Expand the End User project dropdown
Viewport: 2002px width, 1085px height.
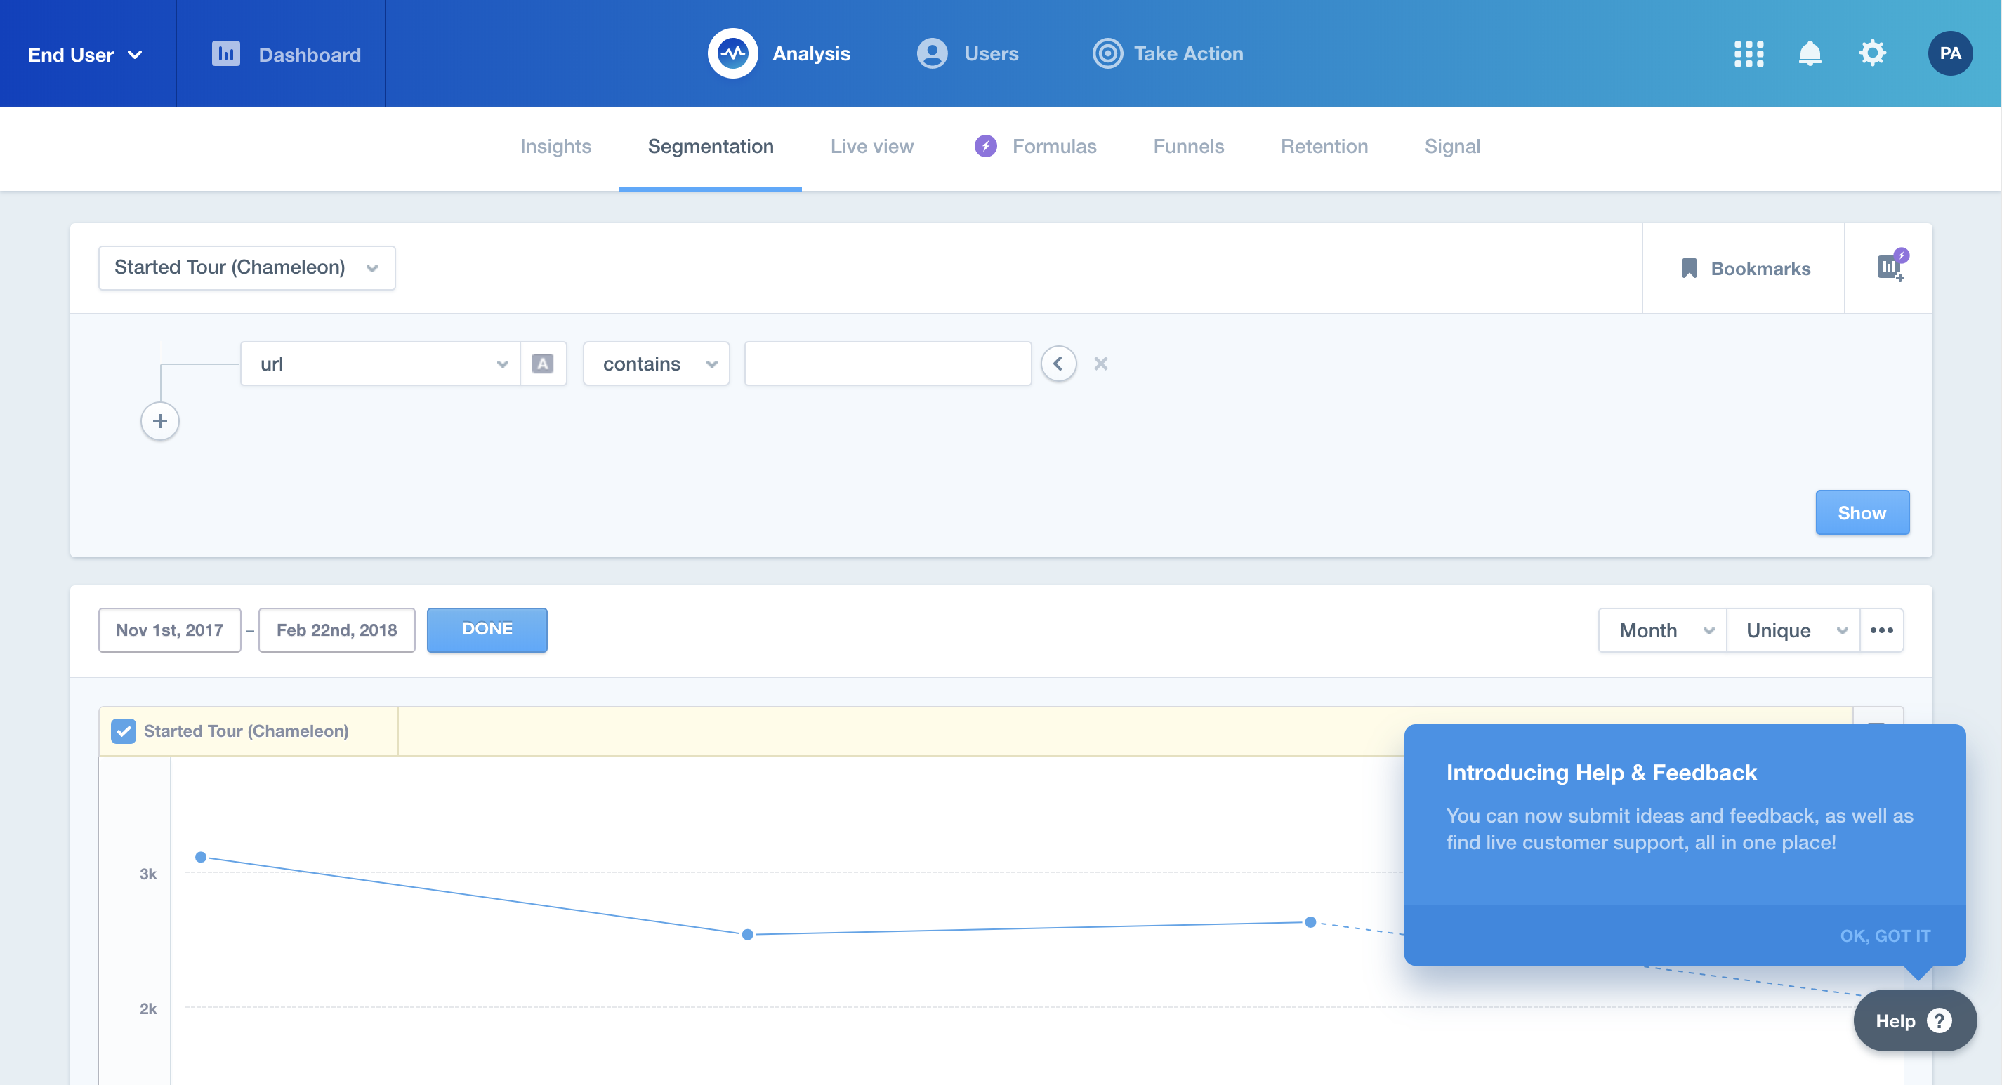pyautogui.click(x=86, y=54)
